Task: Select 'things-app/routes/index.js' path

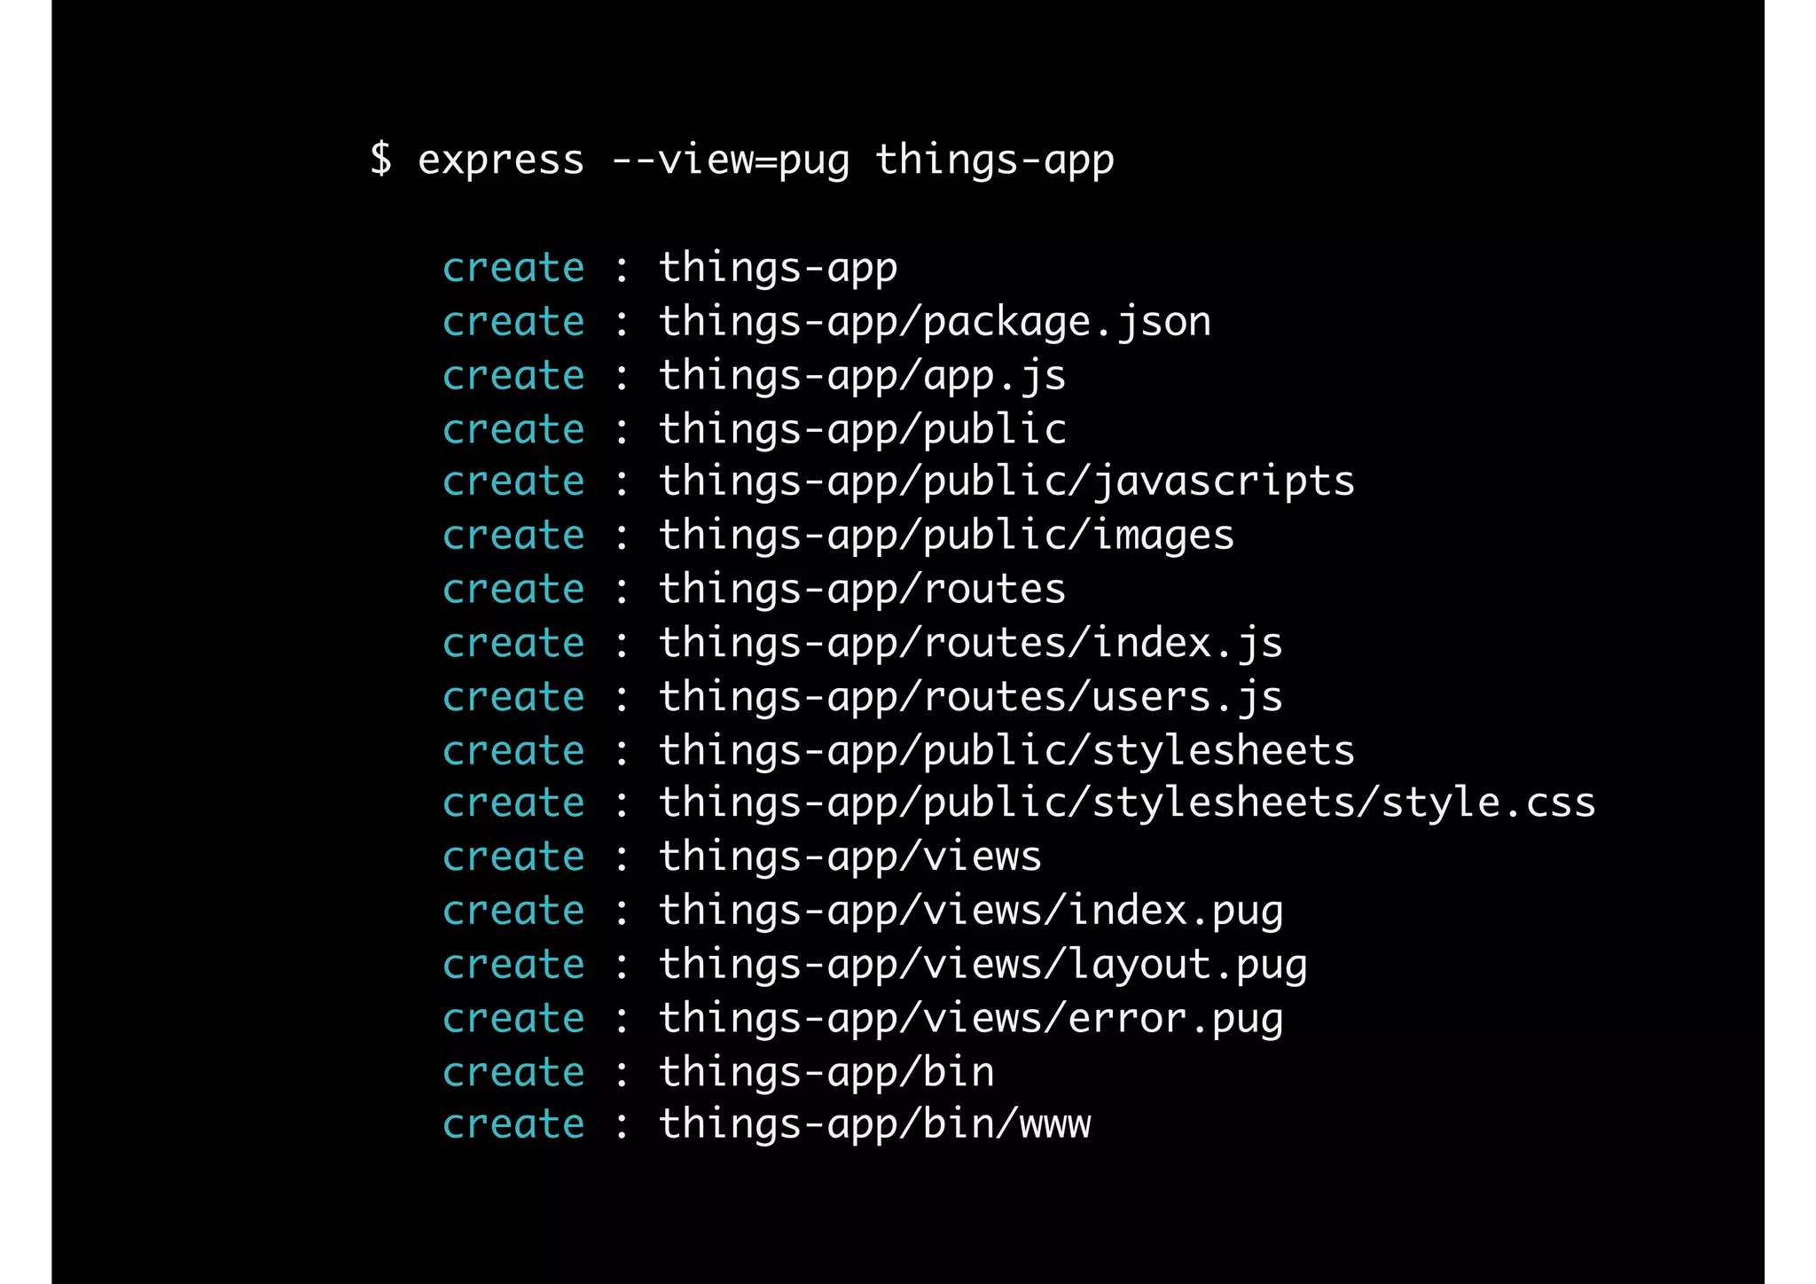Action: point(970,643)
